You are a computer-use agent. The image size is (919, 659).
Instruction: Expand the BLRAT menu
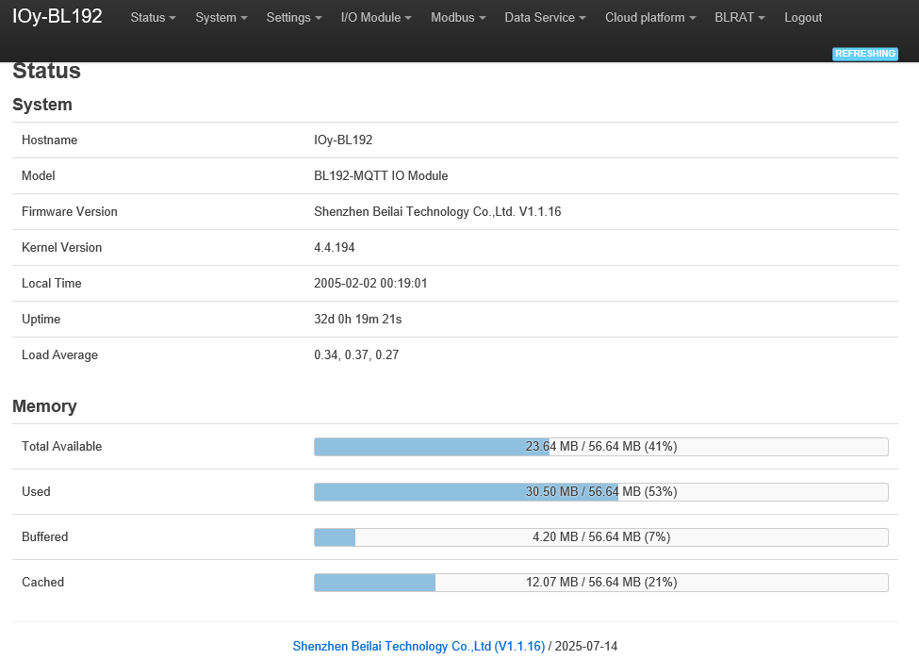click(x=740, y=18)
